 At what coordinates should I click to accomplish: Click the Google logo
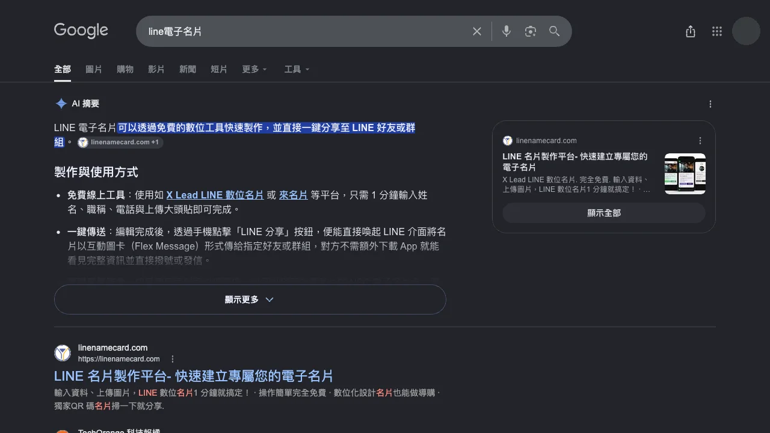81,31
